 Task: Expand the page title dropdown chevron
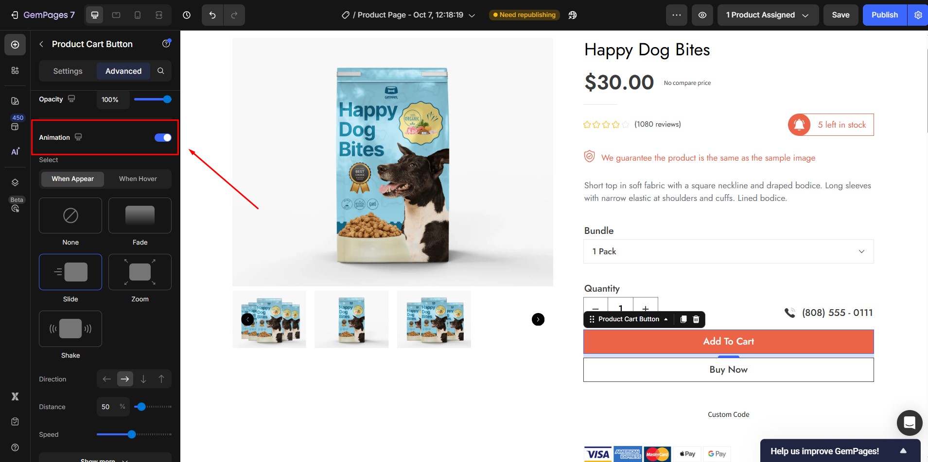472,16
